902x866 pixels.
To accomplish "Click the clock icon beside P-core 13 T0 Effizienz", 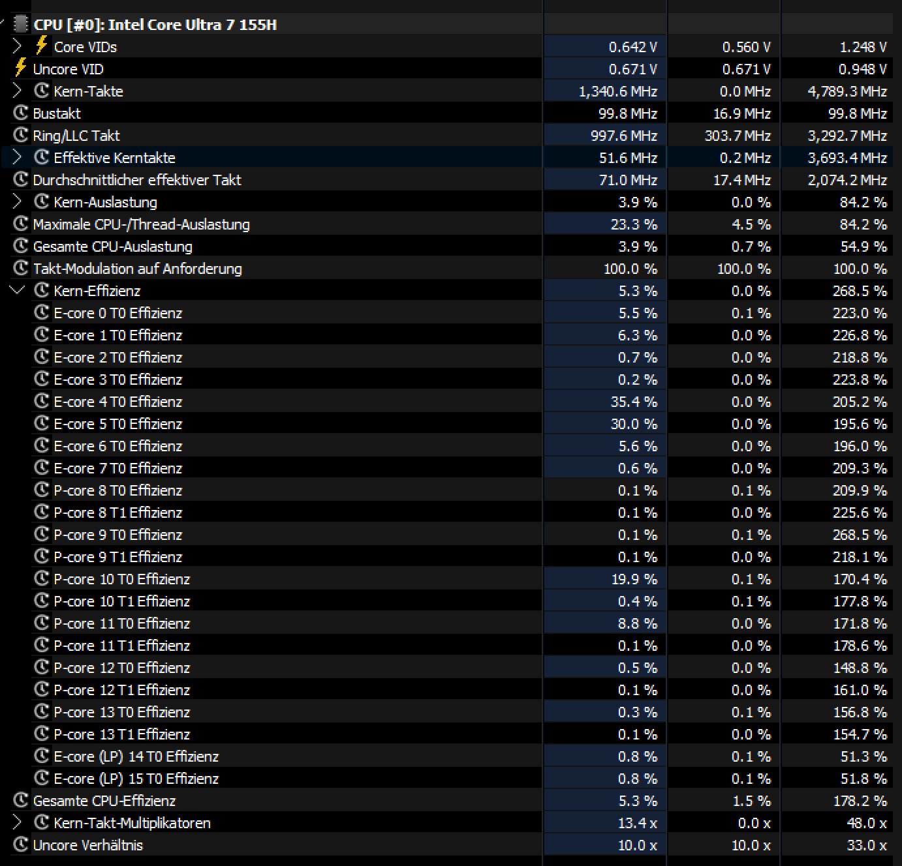I will [x=41, y=711].
